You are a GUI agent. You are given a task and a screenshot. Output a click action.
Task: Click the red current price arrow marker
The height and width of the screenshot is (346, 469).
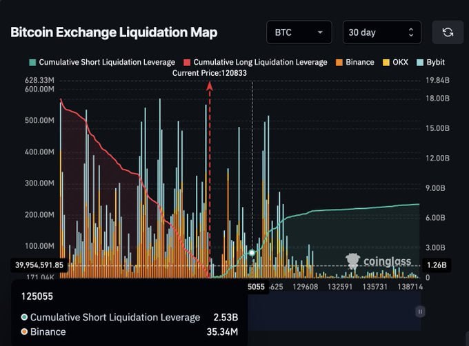[x=210, y=86]
